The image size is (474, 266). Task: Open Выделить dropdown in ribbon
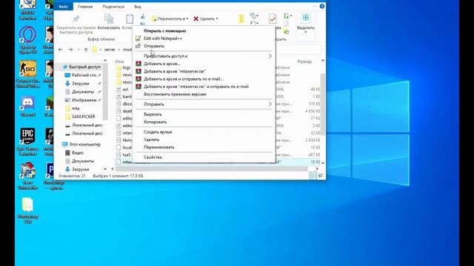(306, 23)
